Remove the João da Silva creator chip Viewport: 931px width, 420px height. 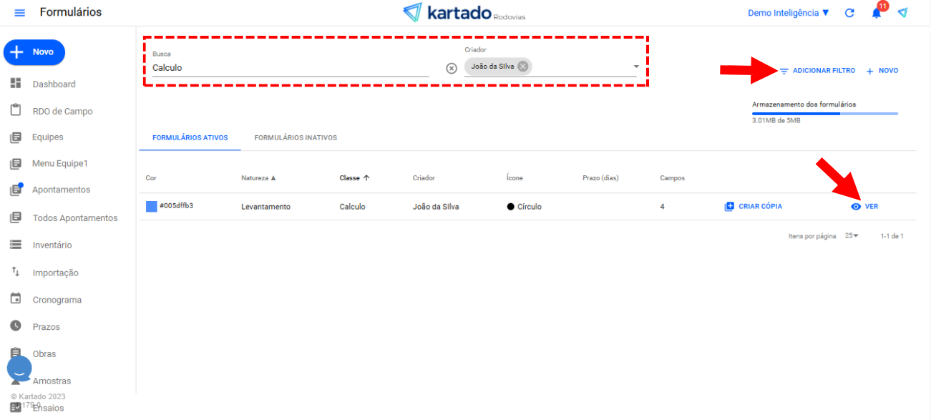[523, 67]
